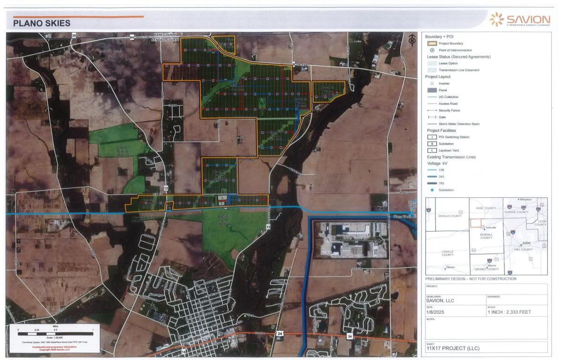This screenshot has height=363, width=562.
Task: Click the date value 1/8/2025
Action: tap(435, 312)
